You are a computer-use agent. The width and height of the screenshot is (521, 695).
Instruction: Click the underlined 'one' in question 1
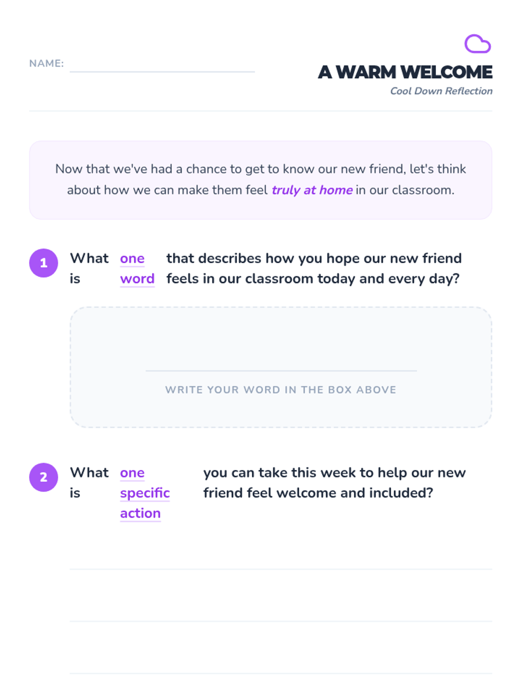pyautogui.click(x=132, y=258)
